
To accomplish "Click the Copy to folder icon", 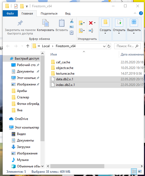I will (x=81, y=30).
